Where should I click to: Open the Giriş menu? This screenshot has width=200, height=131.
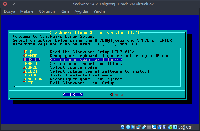[x=65, y=11]
